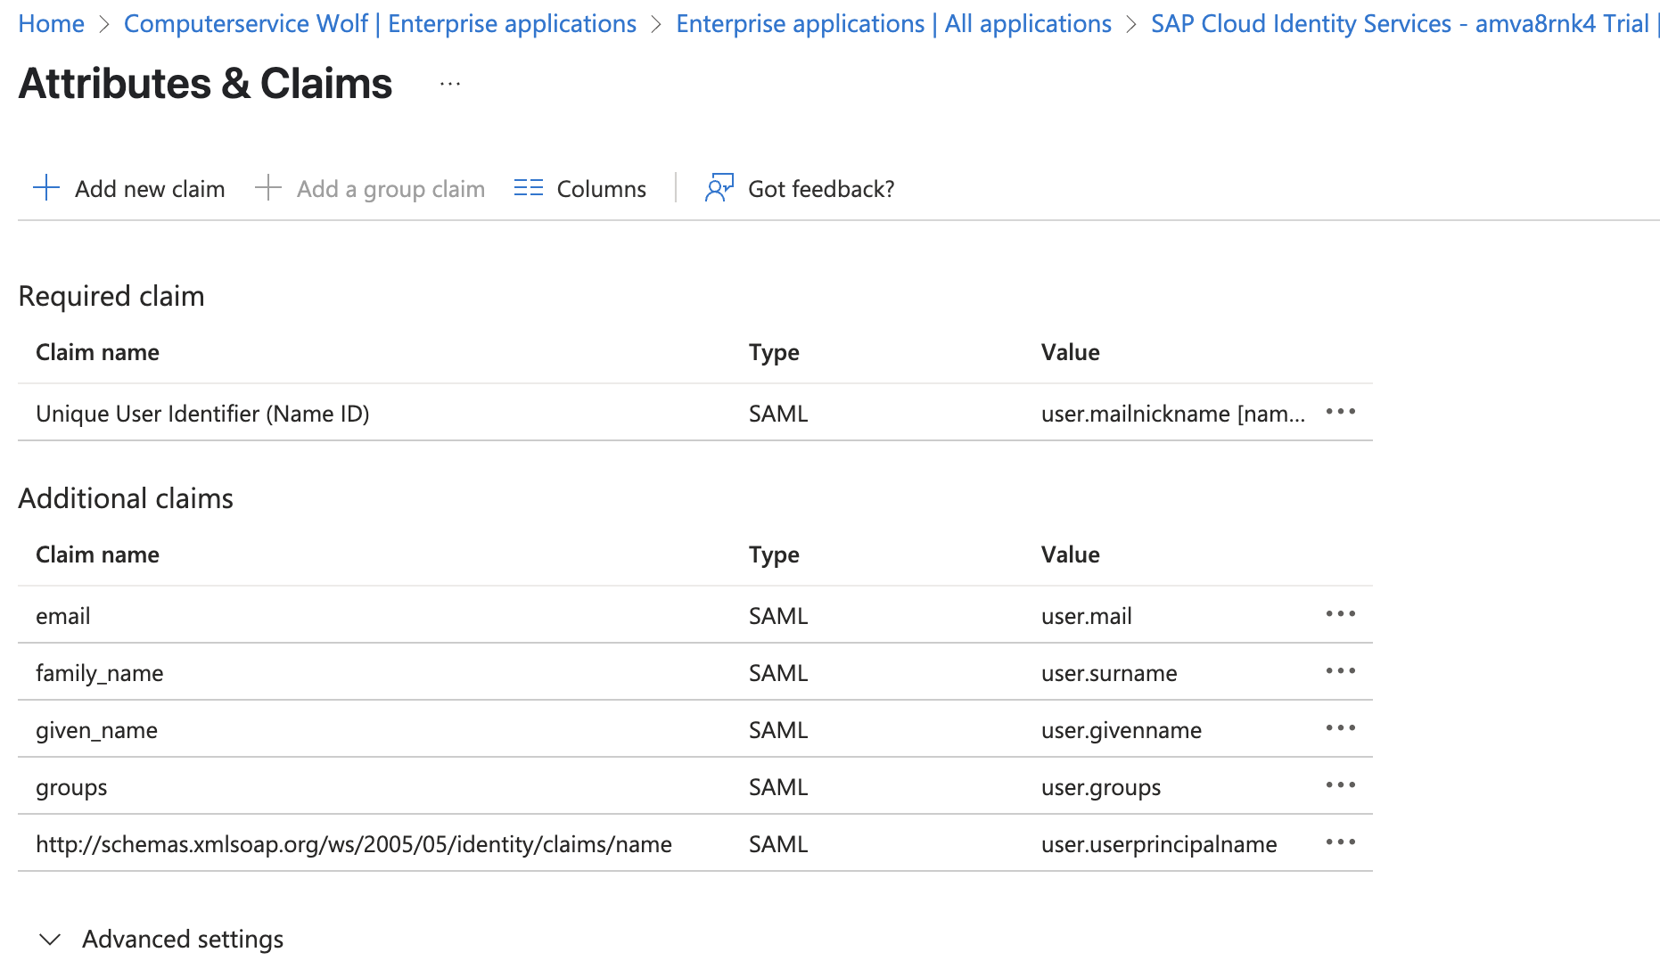Click Got feedback? label
Image resolution: width=1660 pixels, height=977 pixels.
pos(821,189)
